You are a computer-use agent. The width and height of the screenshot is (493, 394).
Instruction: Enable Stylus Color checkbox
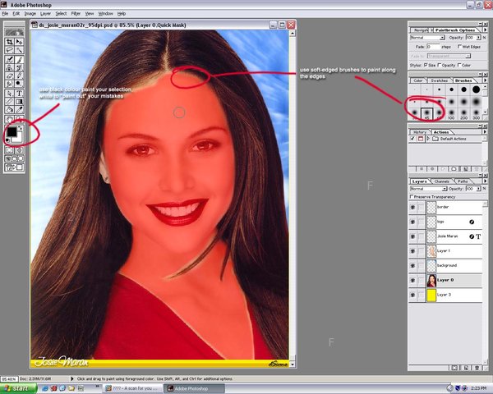459,65
